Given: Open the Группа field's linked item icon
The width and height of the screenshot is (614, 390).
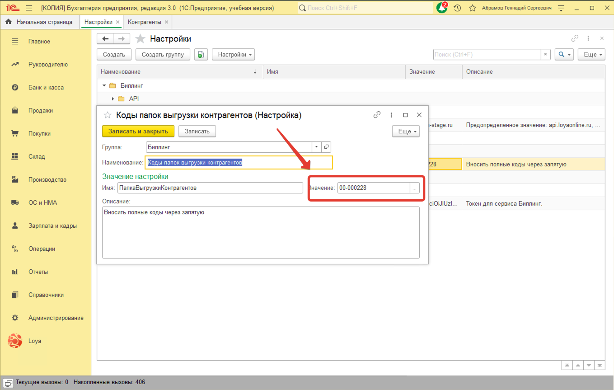Looking at the screenshot, I should click(x=326, y=147).
